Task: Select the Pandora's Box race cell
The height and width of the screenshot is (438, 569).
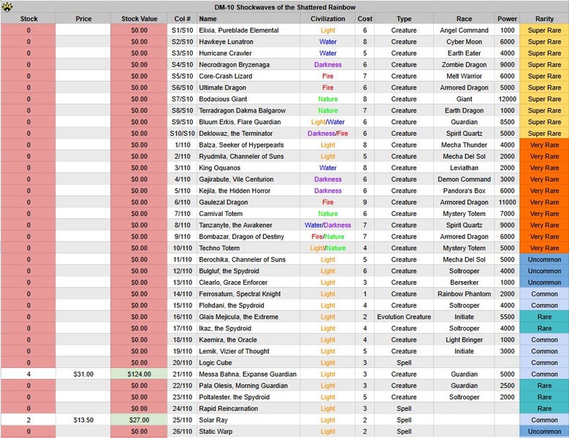Action: [464, 191]
